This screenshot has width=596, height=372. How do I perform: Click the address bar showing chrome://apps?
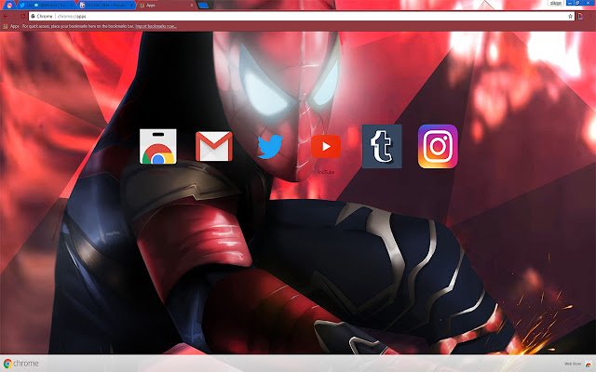click(301, 17)
